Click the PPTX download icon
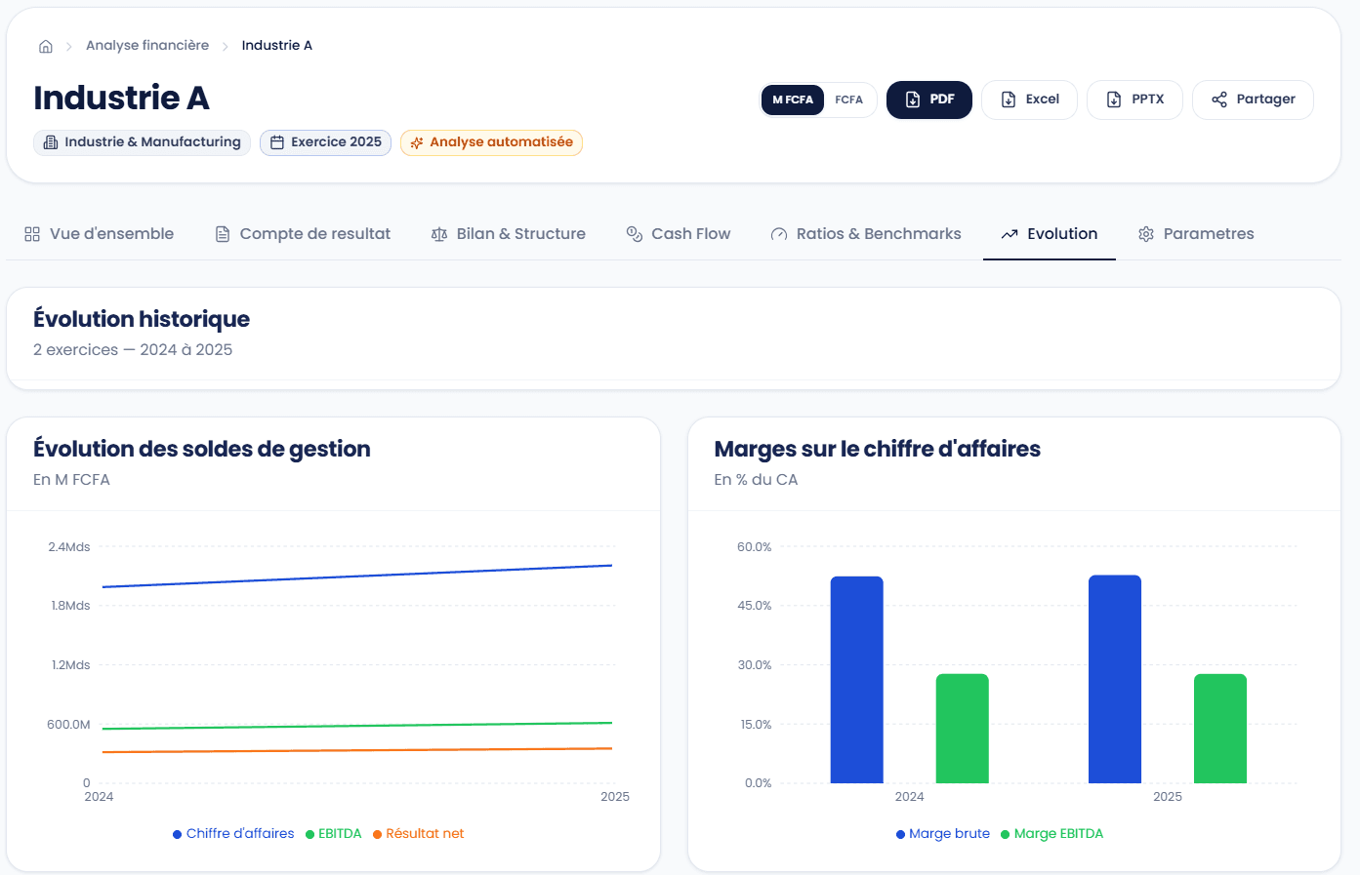The height and width of the screenshot is (875, 1360). [x=1114, y=99]
